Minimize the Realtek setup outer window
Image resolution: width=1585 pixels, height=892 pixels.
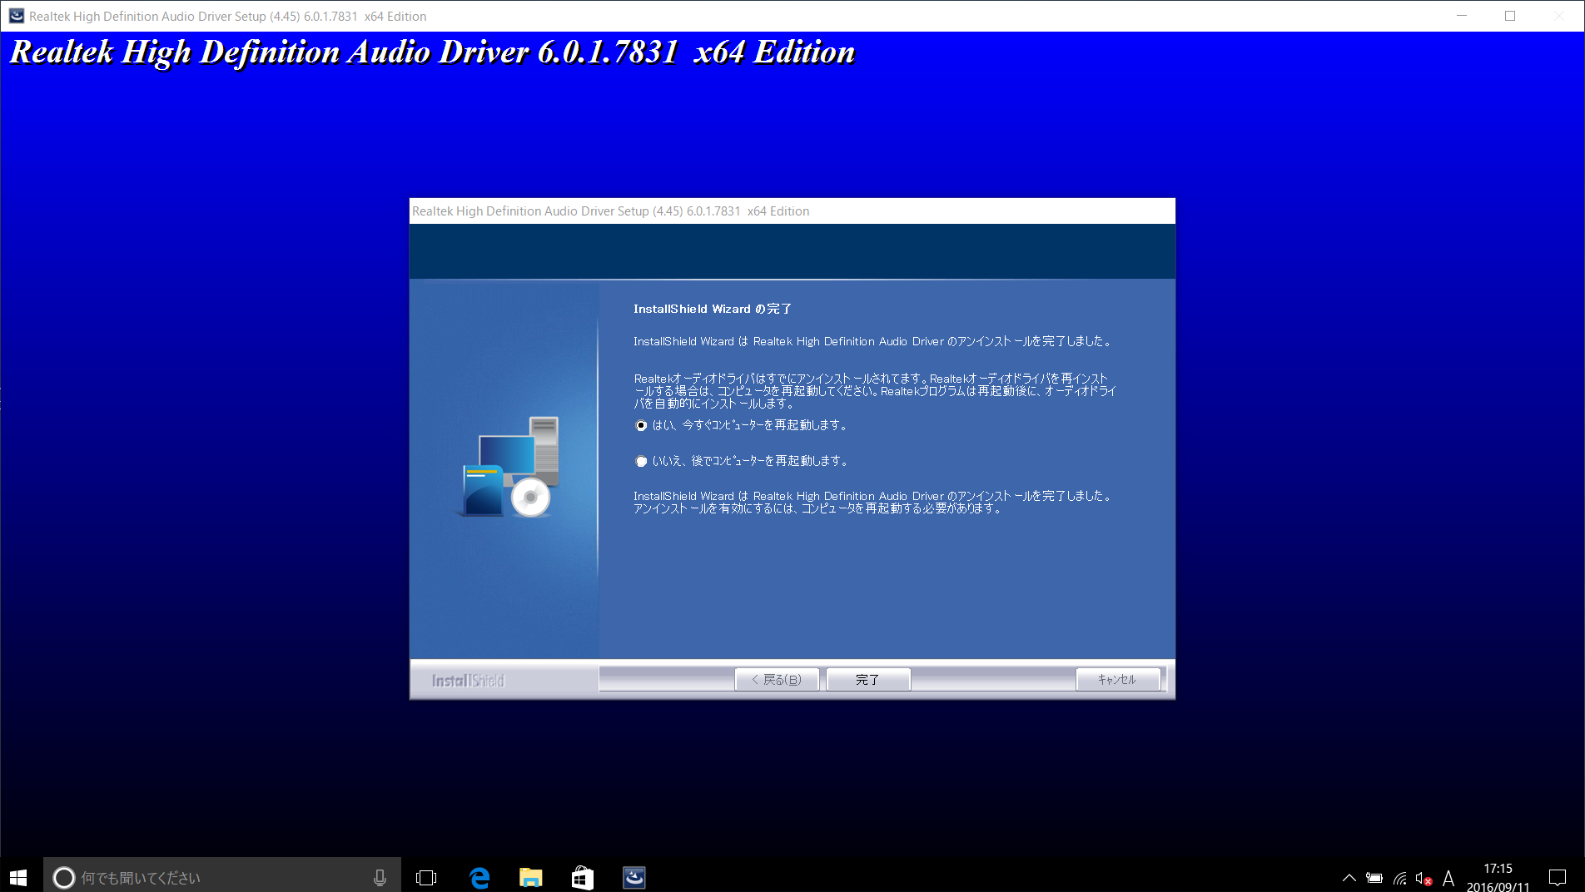1462,16
